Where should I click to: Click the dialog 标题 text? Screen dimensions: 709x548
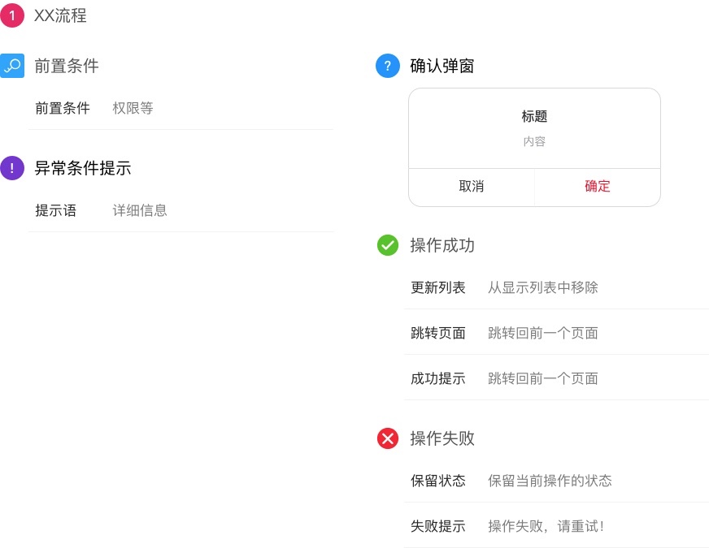coord(534,116)
